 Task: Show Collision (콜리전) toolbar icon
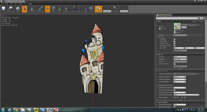[59, 9]
